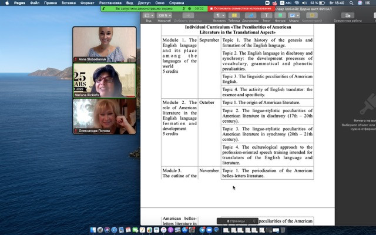Select the Текст (Text) box tool
This screenshot has height=235, width=376.
point(266,16)
